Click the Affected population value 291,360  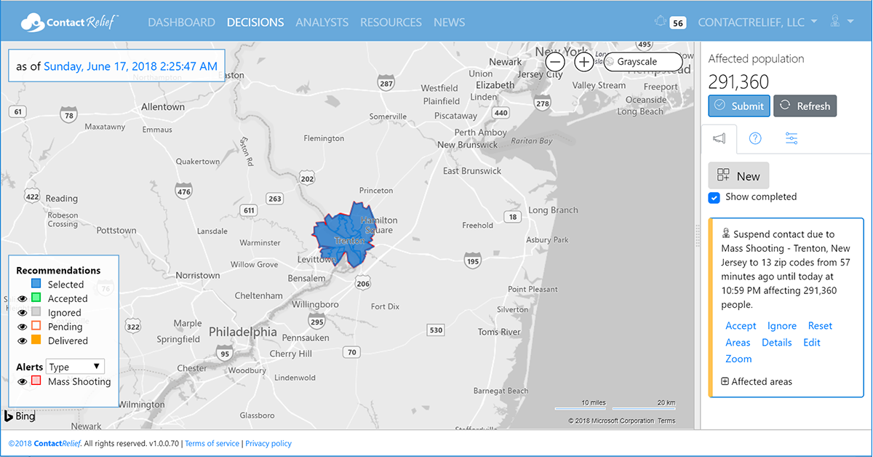738,82
